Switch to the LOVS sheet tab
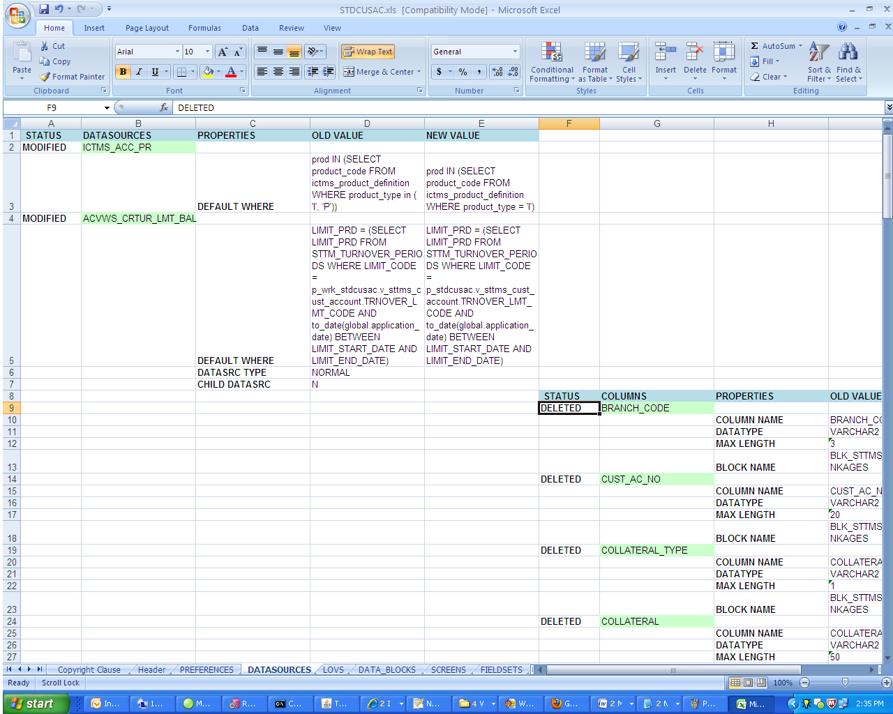Image resolution: width=893 pixels, height=714 pixels. click(x=333, y=669)
